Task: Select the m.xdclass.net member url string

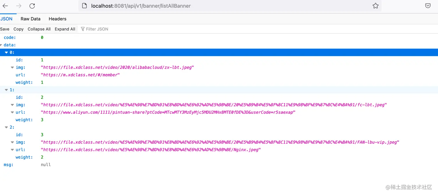Action: (x=80, y=75)
